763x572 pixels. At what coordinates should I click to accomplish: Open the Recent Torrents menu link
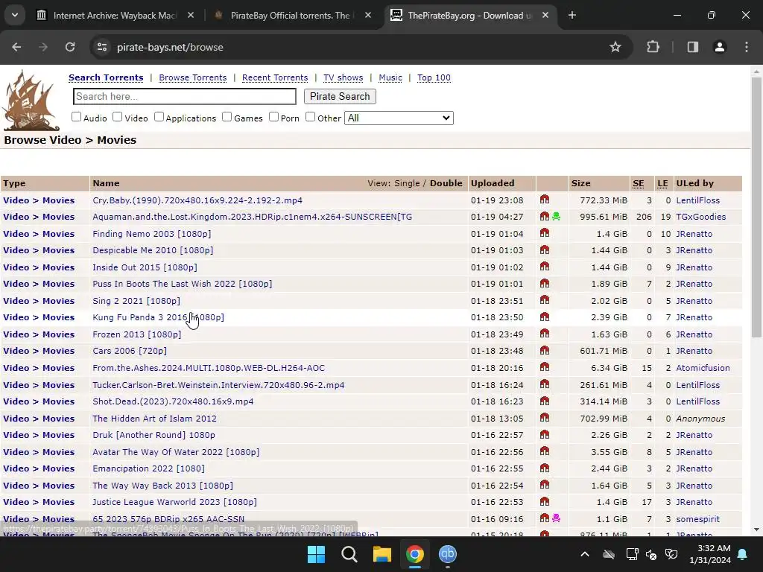(x=275, y=77)
